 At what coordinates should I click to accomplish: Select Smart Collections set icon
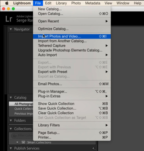click(x=23, y=142)
